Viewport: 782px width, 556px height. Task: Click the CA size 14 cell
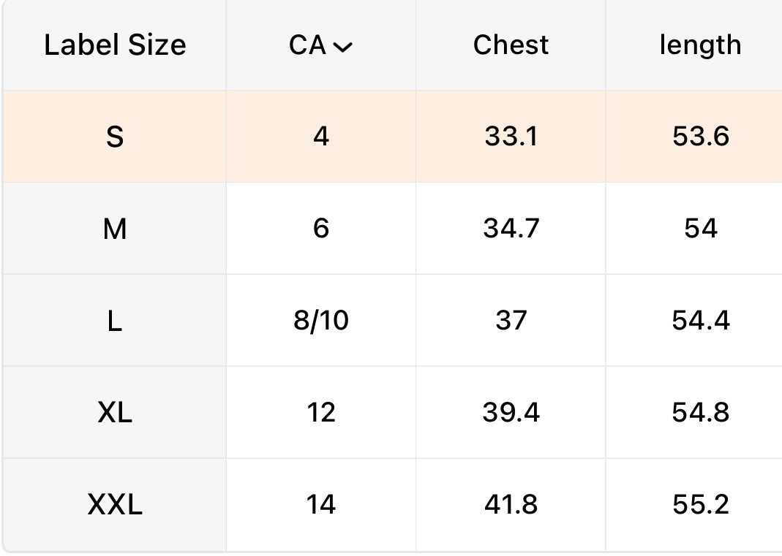[x=321, y=505]
